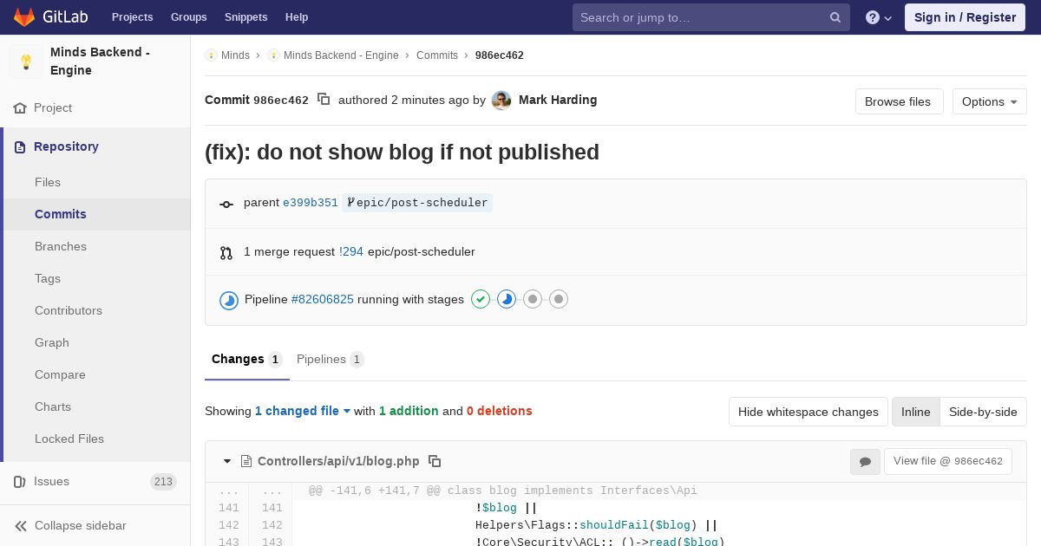This screenshot has height=546, width=1041.
Task: Click Mark Harding's avatar image
Action: pos(501,101)
